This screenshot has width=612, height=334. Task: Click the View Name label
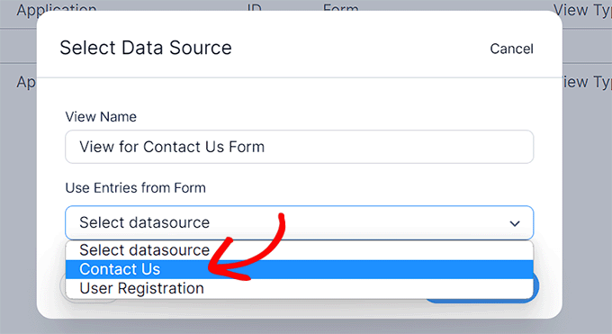101,117
